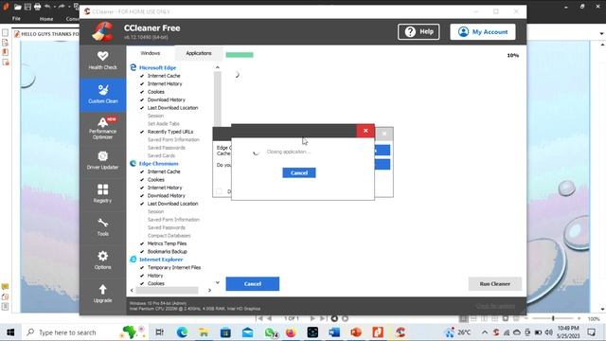Image resolution: width=606 pixels, height=341 pixels.
Task: Open My Account
Action: tap(483, 31)
